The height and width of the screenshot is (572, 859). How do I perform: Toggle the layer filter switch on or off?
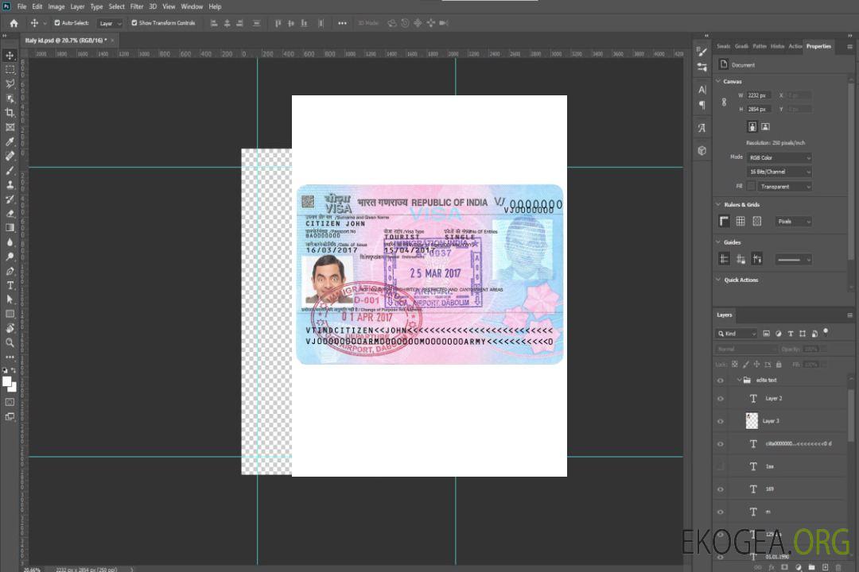(826, 332)
